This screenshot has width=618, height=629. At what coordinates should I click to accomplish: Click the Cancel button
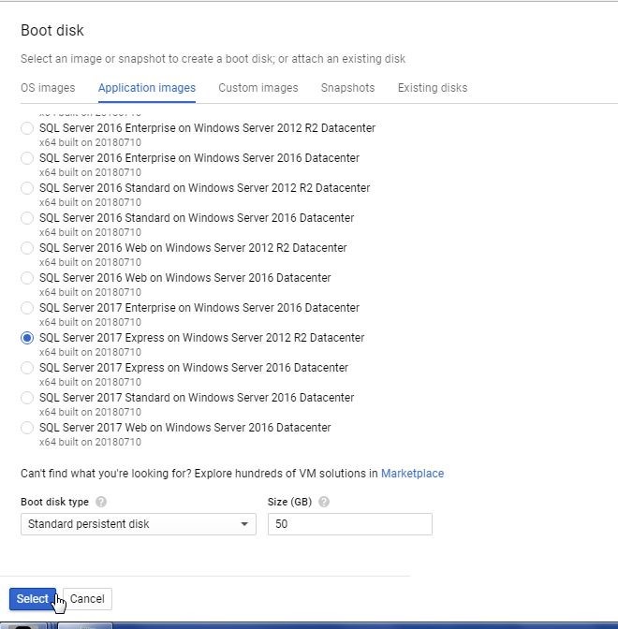(x=87, y=599)
